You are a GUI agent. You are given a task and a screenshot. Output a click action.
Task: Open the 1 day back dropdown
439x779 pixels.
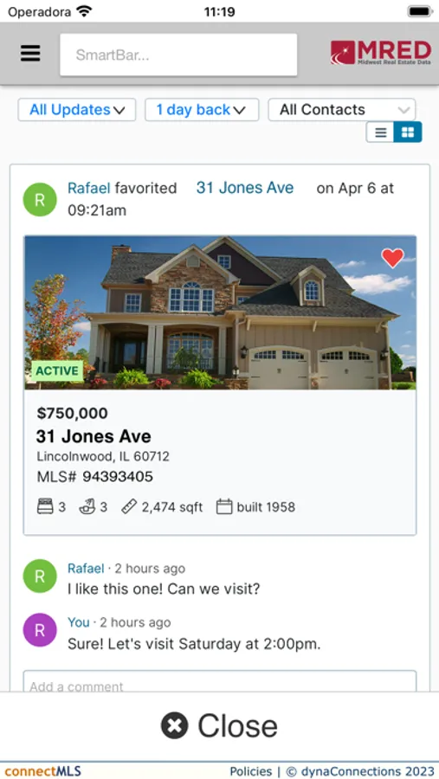[x=202, y=110]
